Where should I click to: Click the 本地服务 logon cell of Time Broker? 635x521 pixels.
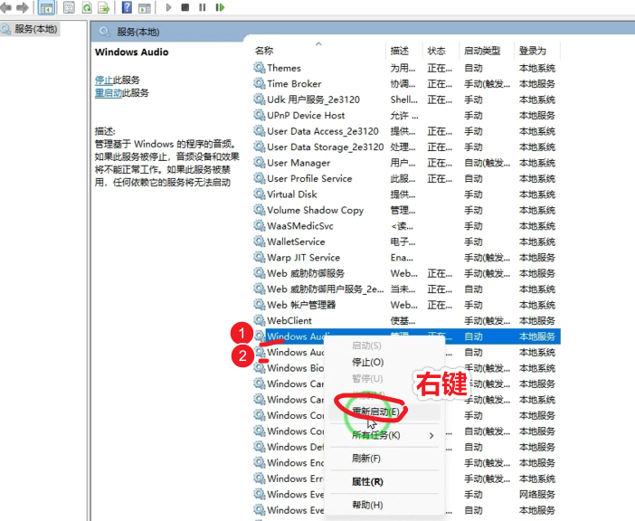point(537,84)
